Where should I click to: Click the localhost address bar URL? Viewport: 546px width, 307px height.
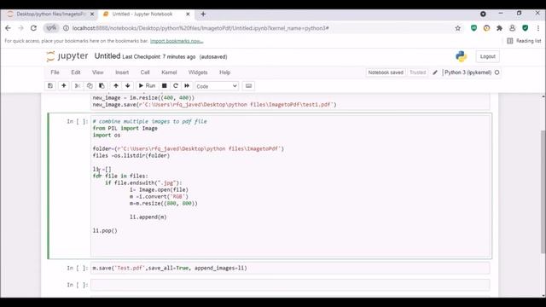click(x=200, y=28)
